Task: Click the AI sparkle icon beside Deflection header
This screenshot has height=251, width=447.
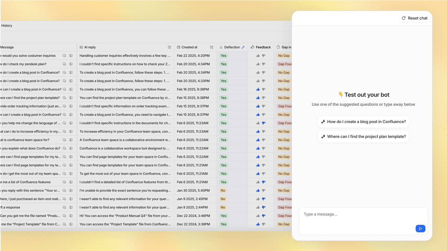Action: pos(243,47)
